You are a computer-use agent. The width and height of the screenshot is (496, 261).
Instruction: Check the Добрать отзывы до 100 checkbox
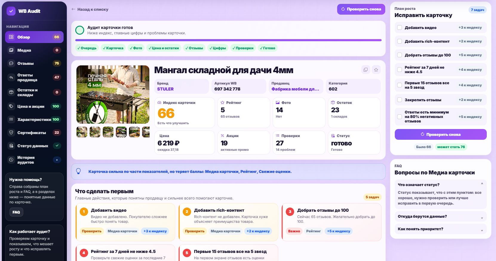pos(400,55)
